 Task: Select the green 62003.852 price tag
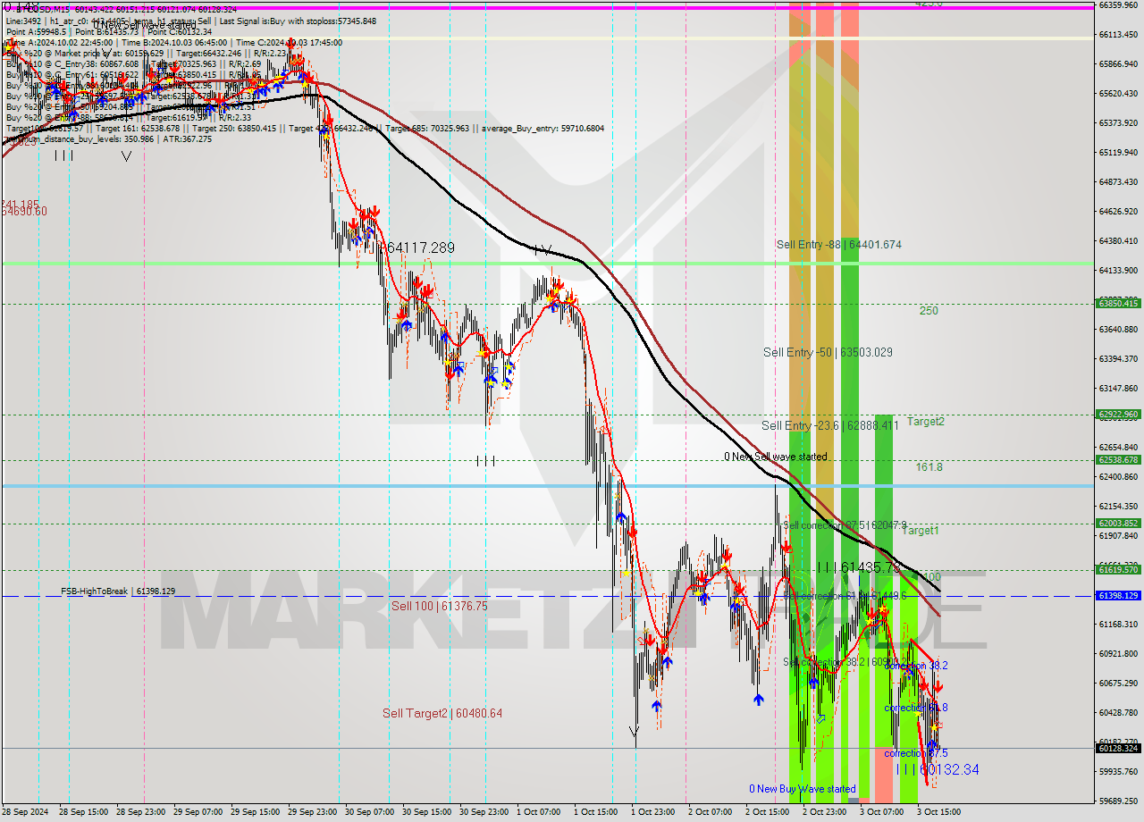coord(1118,523)
